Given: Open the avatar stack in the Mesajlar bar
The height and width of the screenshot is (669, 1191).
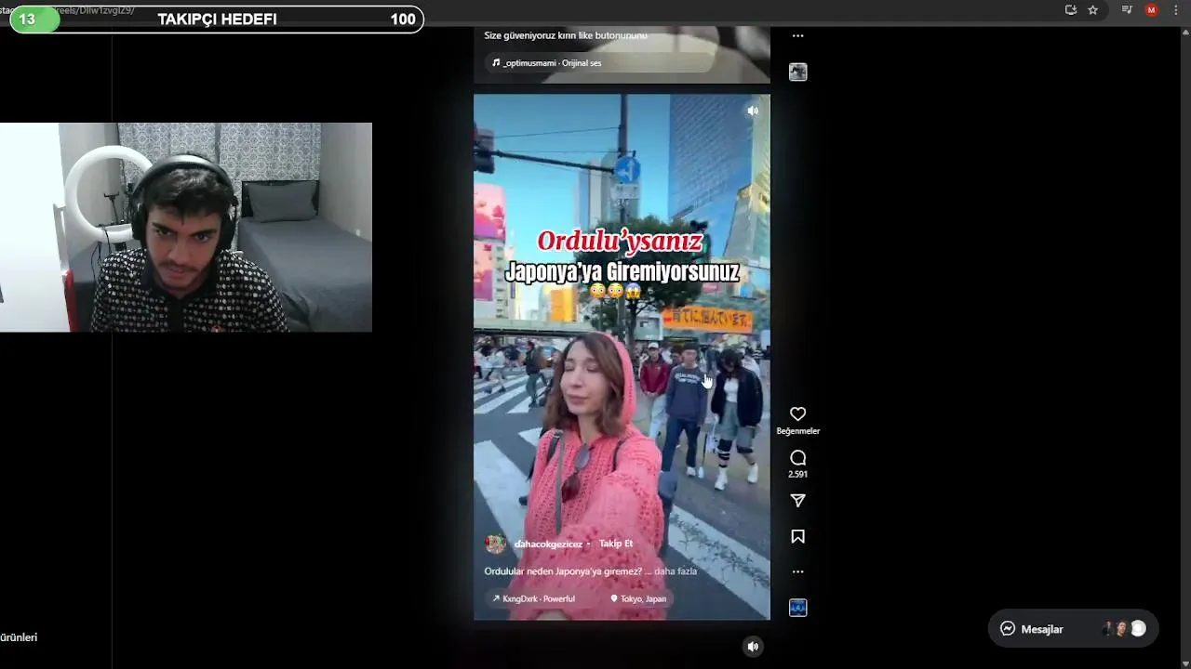Looking at the screenshot, I should coord(1124,629).
